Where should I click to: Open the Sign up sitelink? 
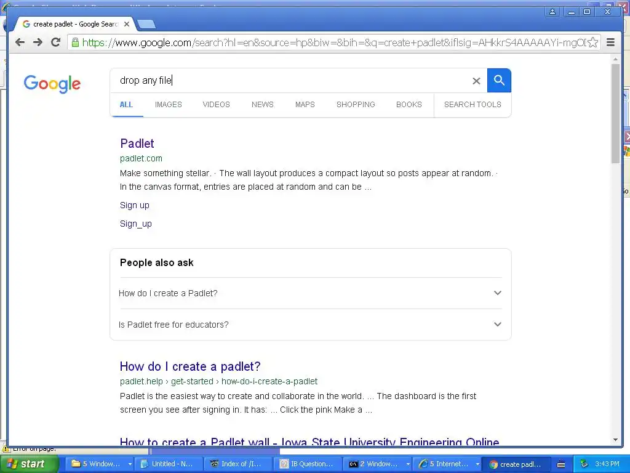click(135, 205)
